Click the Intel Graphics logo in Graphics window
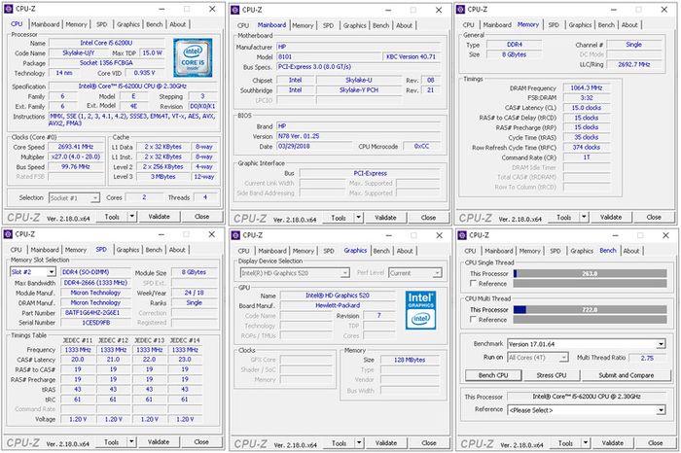 420,310
